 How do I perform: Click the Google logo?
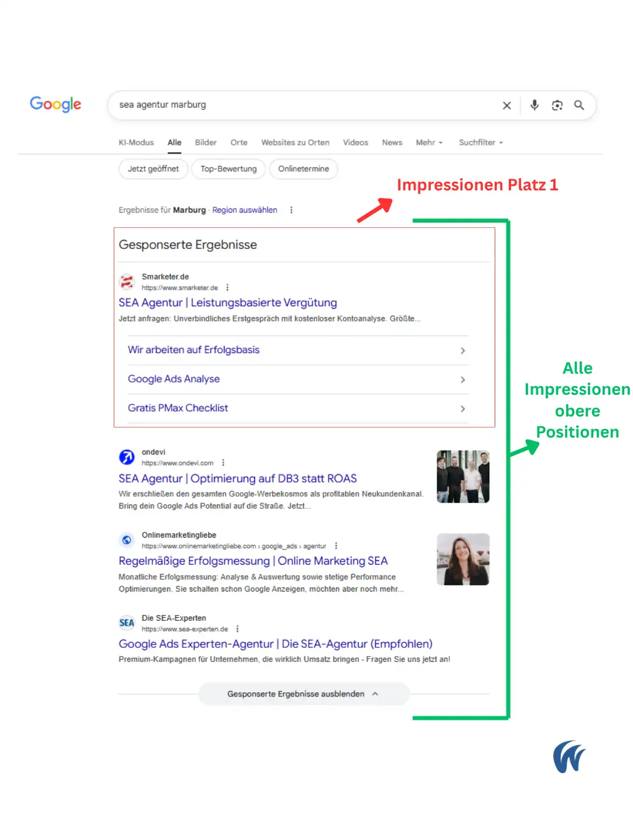(56, 104)
